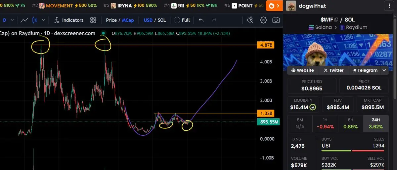397x170 pixels.
Task: Click the 4.87B price line label
Action: 265,45
